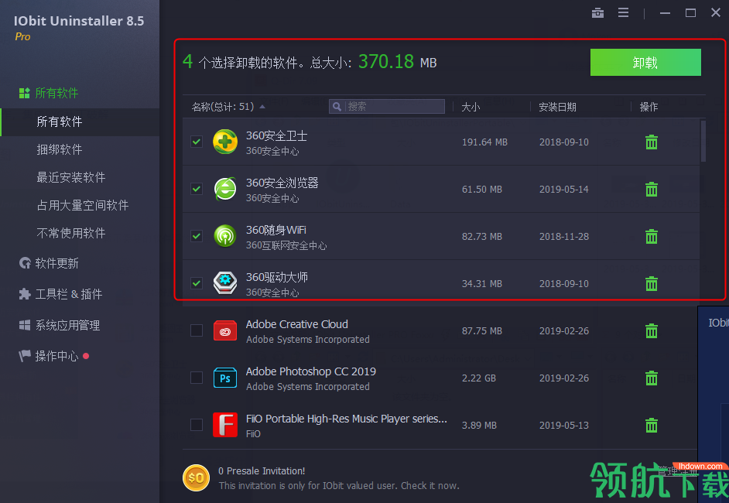This screenshot has width=729, height=503.
Task: Click trash icon for 360安全卫士
Action: click(652, 142)
